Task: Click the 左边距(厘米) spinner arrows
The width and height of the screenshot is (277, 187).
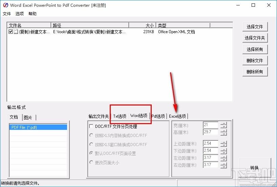Action: [x=223, y=158]
